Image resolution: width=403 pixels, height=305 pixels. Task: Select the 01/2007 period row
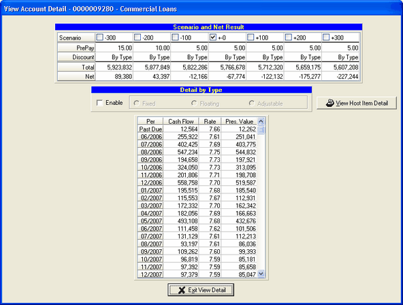pyautogui.click(x=197, y=191)
